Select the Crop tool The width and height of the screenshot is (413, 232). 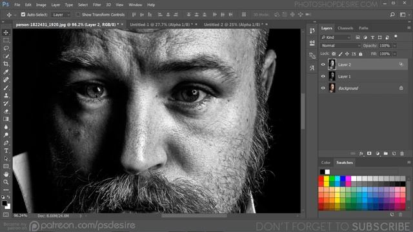[6, 64]
